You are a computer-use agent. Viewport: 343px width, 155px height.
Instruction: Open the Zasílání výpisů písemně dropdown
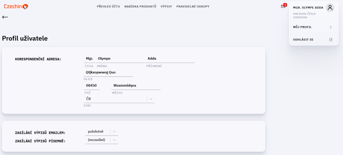102,140
